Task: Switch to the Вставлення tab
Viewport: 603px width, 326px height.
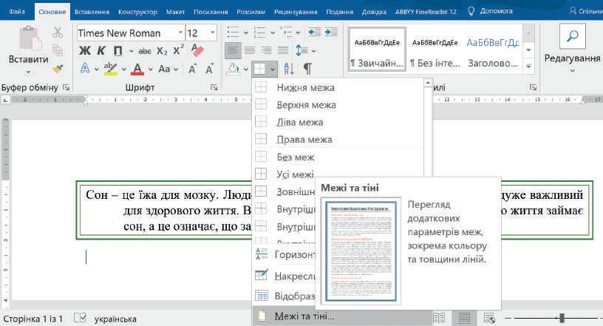Action: pos(92,12)
